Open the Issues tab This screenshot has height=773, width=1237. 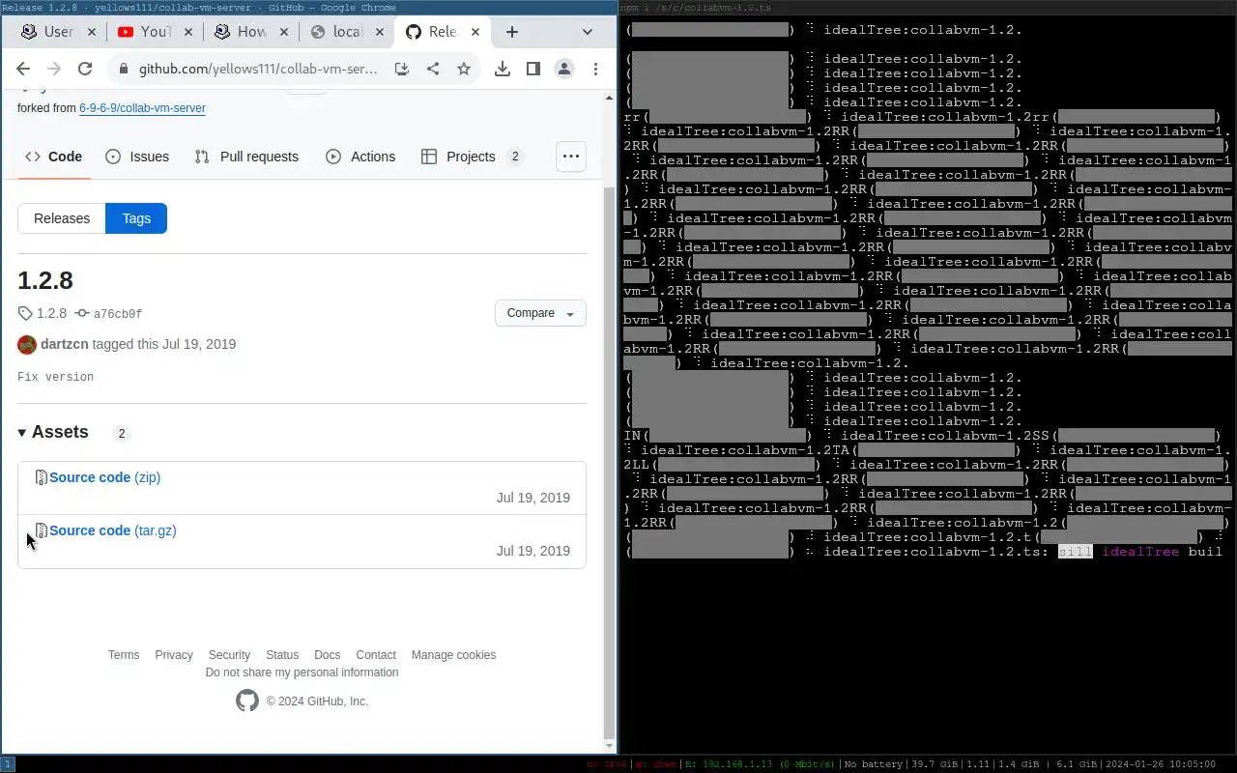(x=137, y=157)
